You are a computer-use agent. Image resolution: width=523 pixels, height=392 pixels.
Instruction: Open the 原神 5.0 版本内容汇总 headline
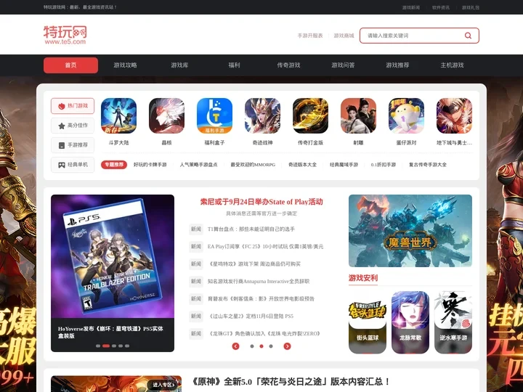pos(290,381)
